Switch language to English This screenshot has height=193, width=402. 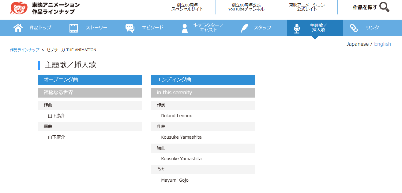coord(382,44)
